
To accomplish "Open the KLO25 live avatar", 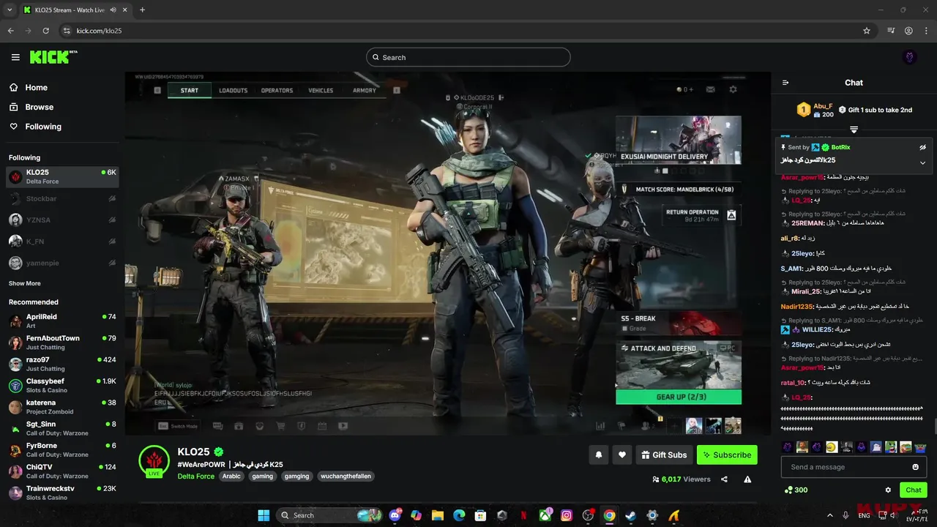I will coord(154,460).
